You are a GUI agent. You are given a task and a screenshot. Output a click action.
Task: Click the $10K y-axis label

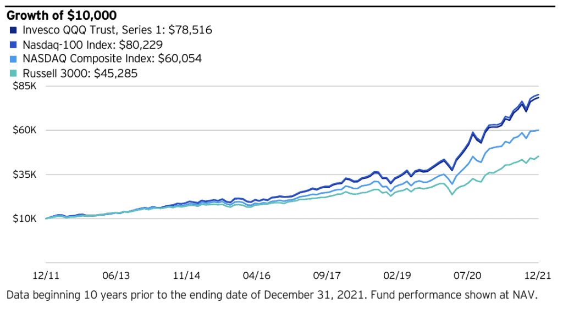(24, 218)
